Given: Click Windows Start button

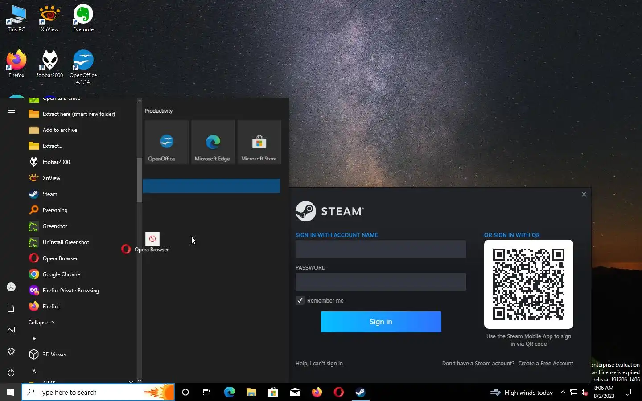Looking at the screenshot, I should [11, 393].
